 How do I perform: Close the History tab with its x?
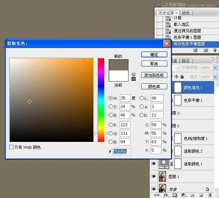point(177,13)
